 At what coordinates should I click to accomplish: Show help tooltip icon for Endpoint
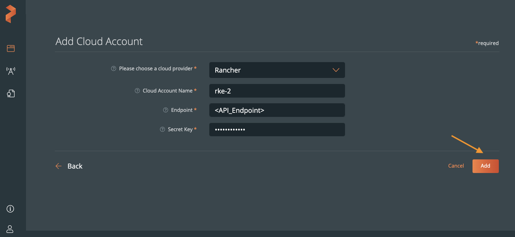coord(166,110)
